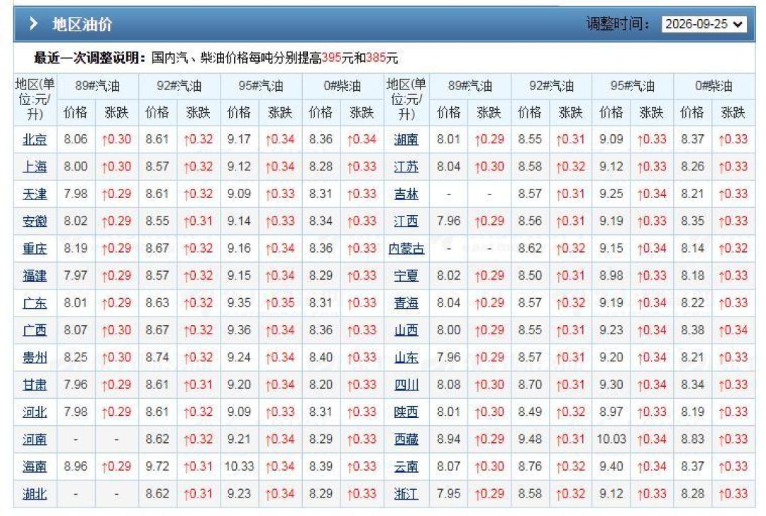Click 贵州 0# diesel price 8.40

click(321, 358)
